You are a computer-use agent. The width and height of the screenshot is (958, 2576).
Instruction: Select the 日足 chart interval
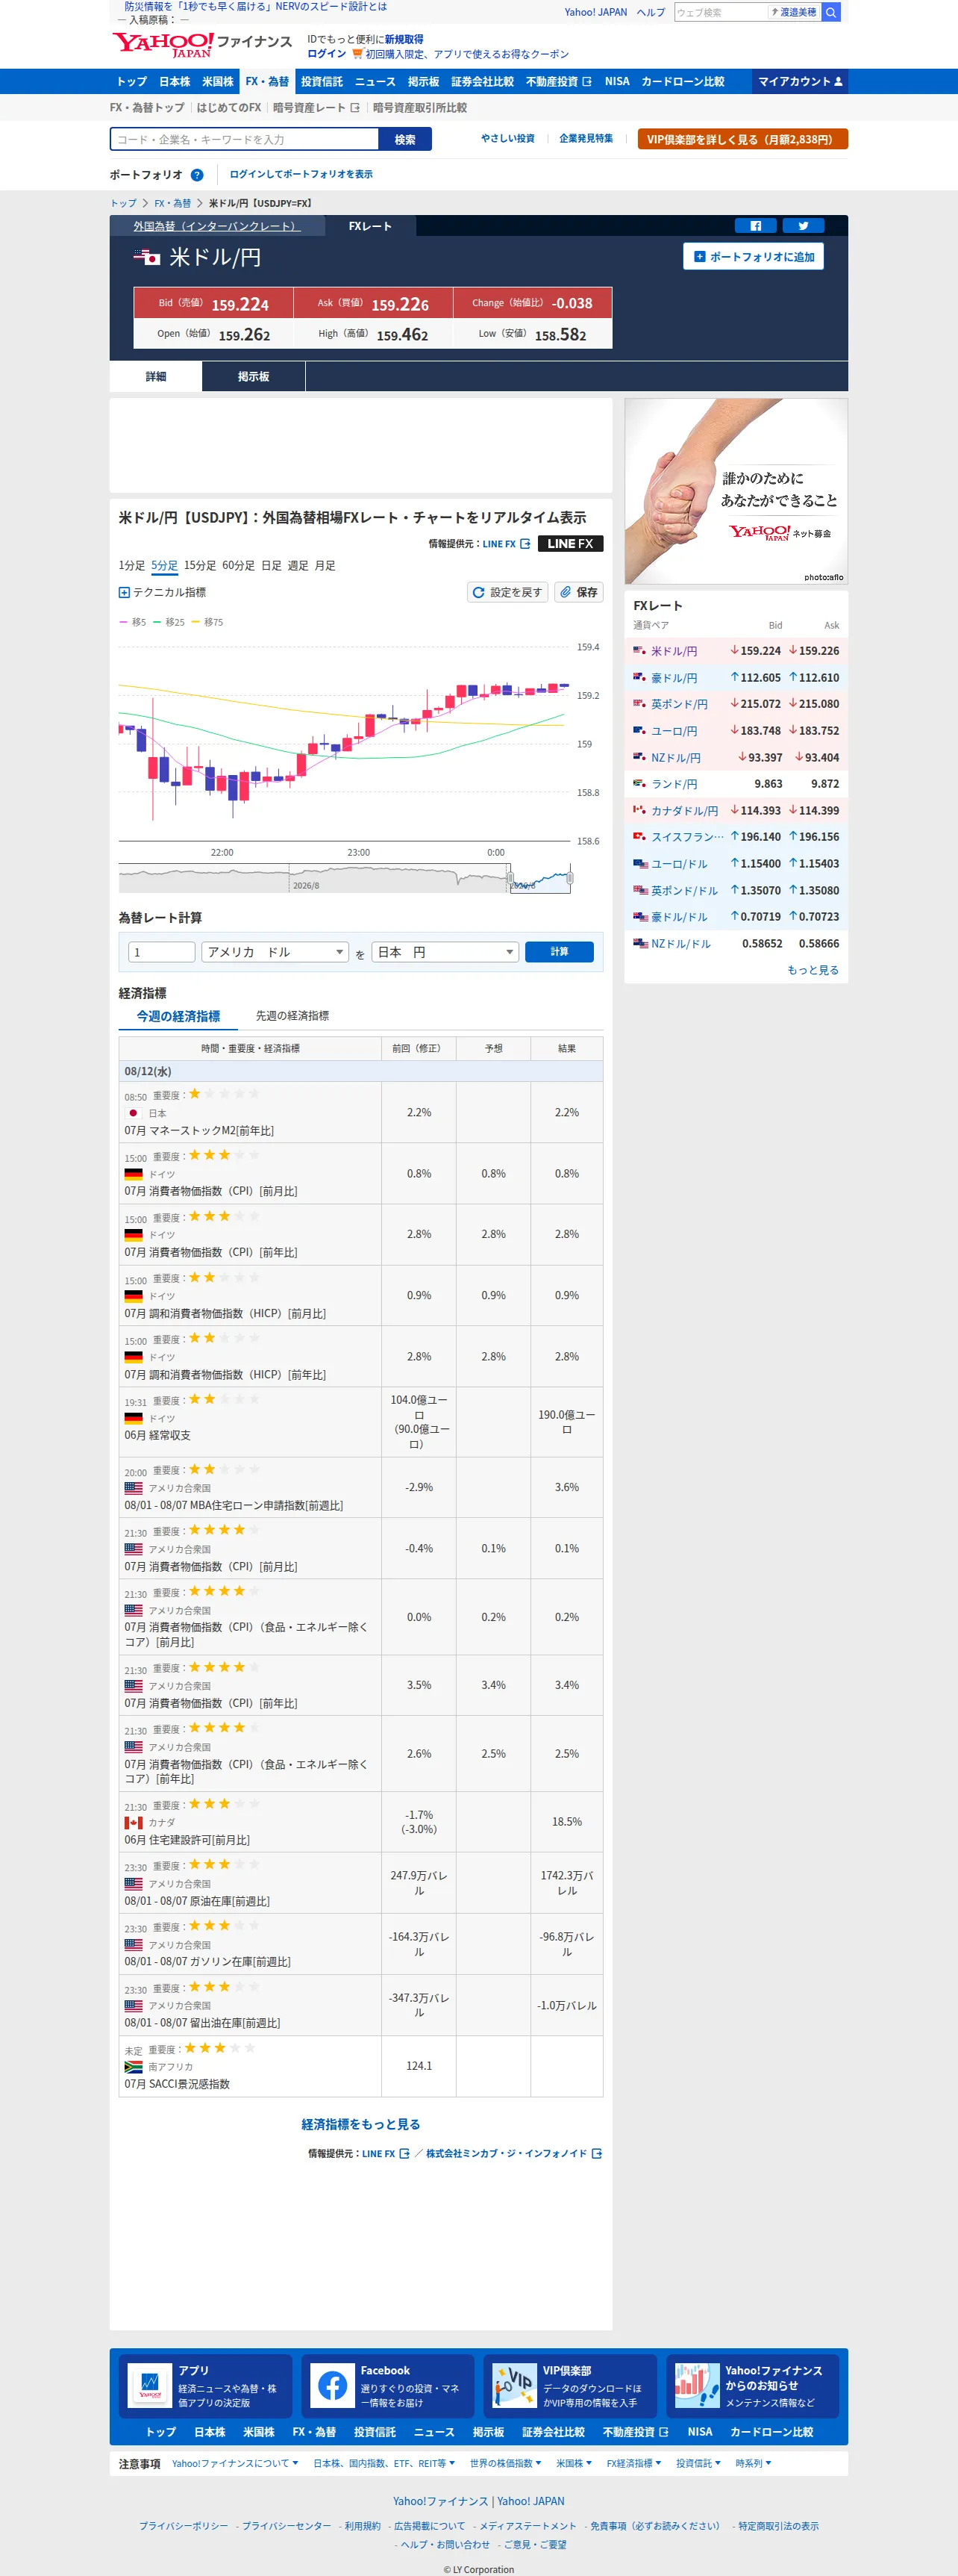[x=272, y=566]
